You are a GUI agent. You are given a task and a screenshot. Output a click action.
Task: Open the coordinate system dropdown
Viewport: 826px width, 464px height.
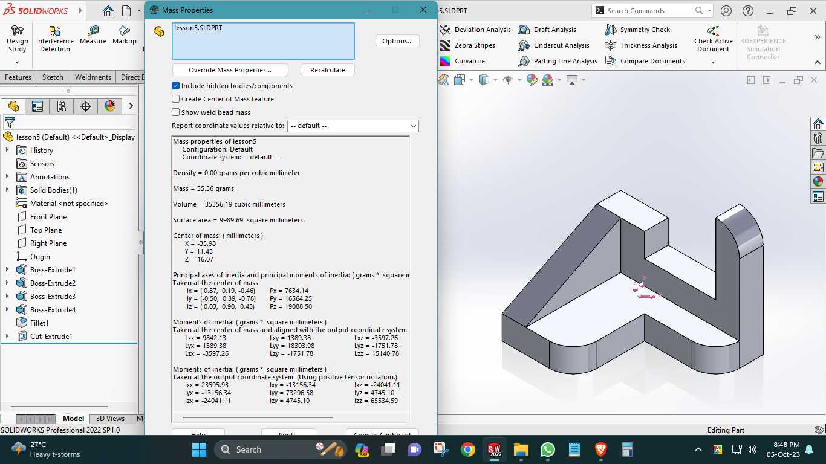tap(353, 126)
